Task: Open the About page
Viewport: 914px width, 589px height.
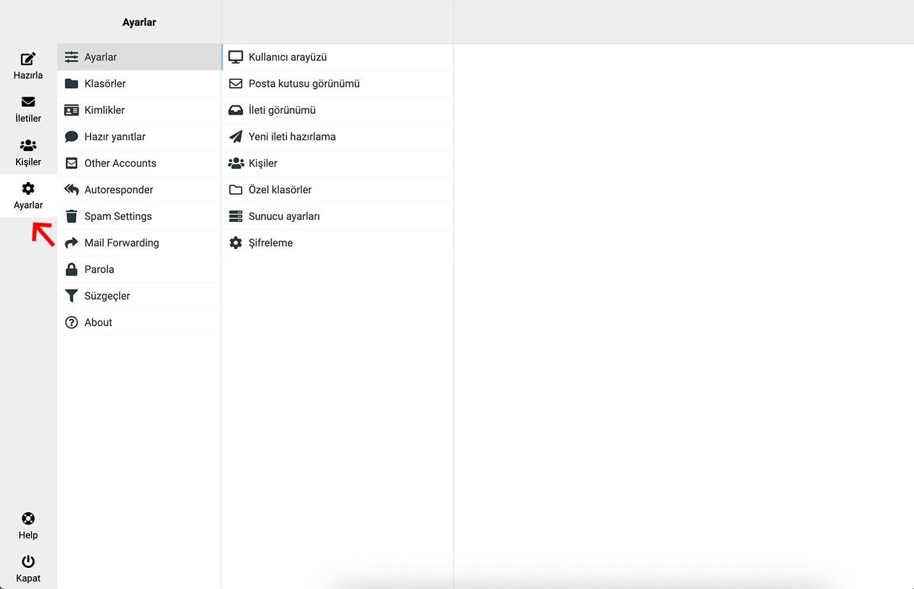Action: click(x=98, y=323)
